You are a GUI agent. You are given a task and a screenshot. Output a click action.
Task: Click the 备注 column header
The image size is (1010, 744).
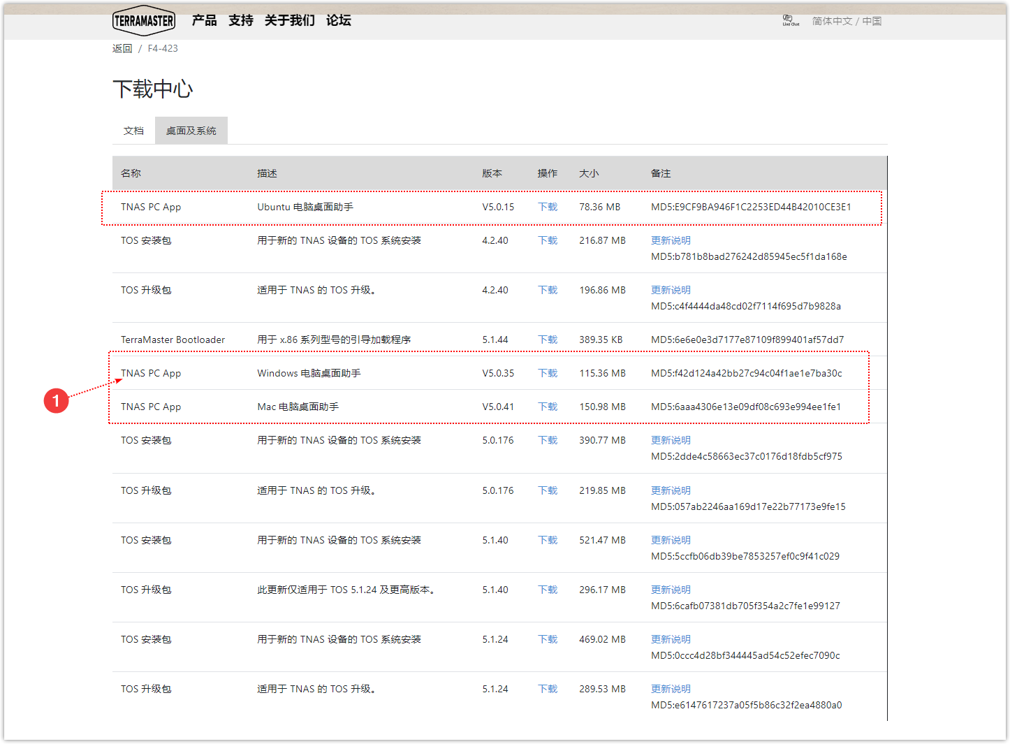(661, 173)
